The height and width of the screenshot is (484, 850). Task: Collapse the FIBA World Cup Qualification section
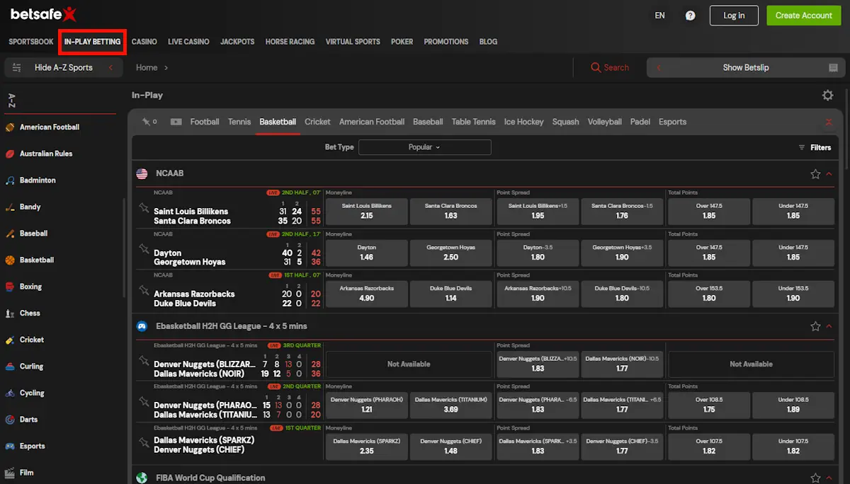click(x=827, y=478)
